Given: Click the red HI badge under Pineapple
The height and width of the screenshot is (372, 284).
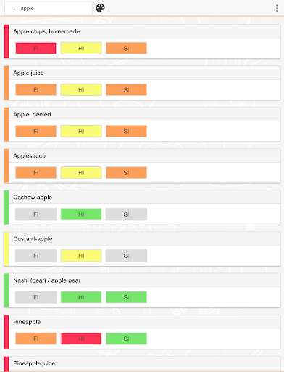Looking at the screenshot, I should (81, 339).
